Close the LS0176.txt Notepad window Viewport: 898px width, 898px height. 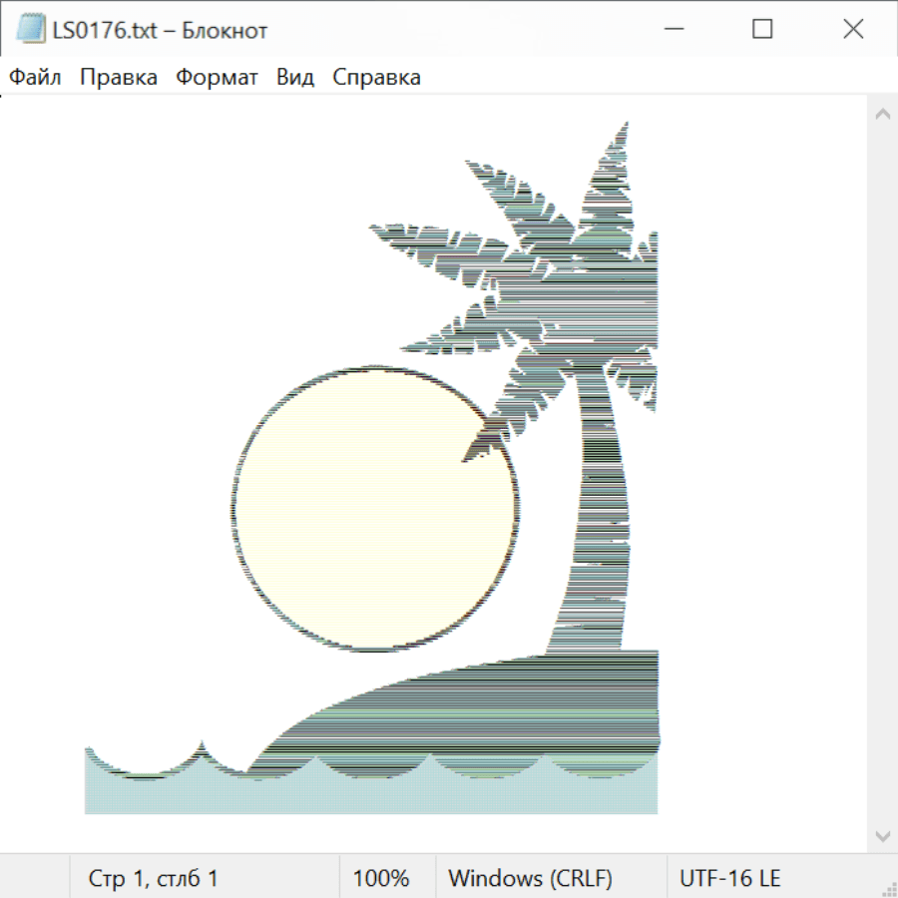[x=853, y=30]
